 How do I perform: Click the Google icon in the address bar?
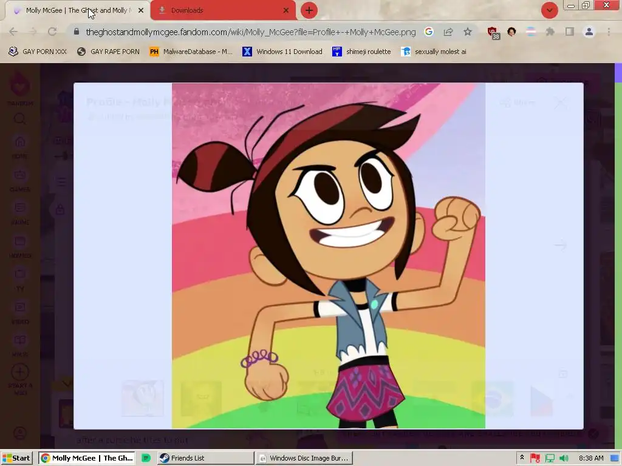(428, 32)
